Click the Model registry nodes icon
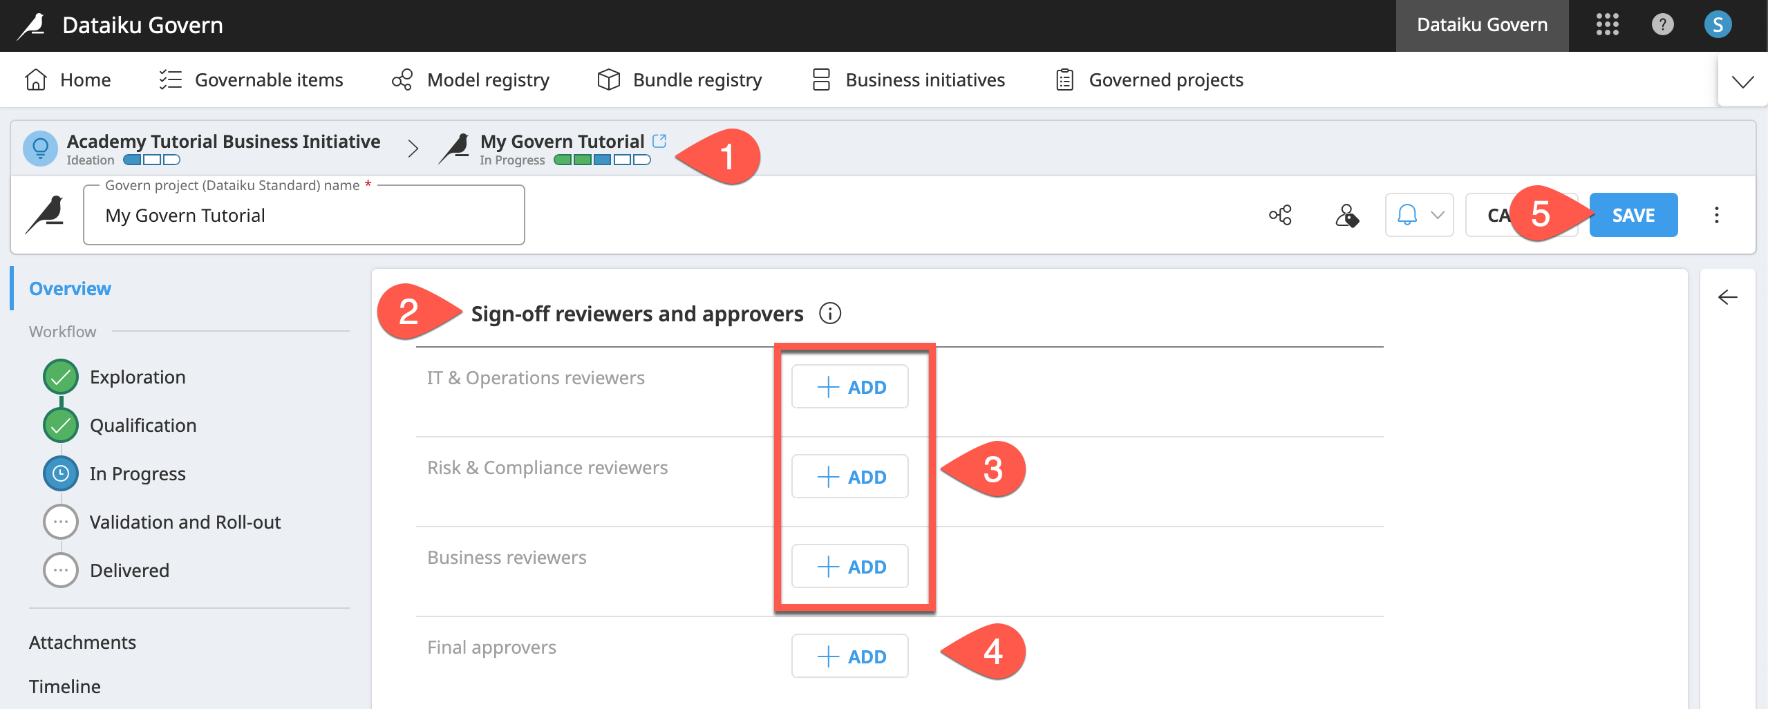 [x=402, y=79]
